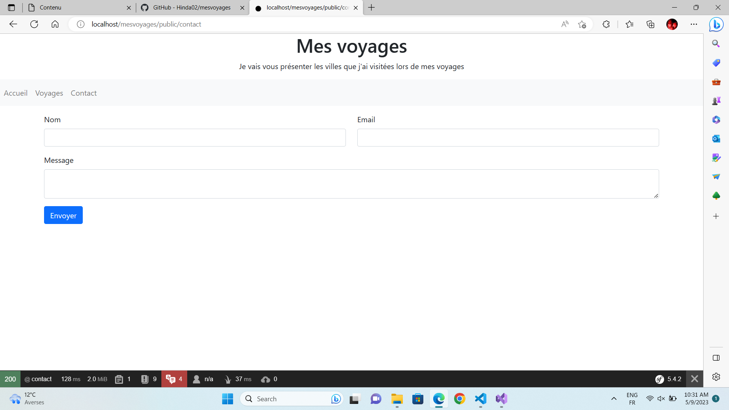Open browser Settings and more menu
Image resolution: width=729 pixels, height=410 pixels.
point(694,24)
